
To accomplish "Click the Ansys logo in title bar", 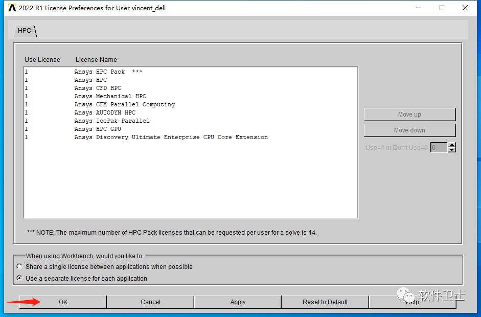I will click(12, 8).
